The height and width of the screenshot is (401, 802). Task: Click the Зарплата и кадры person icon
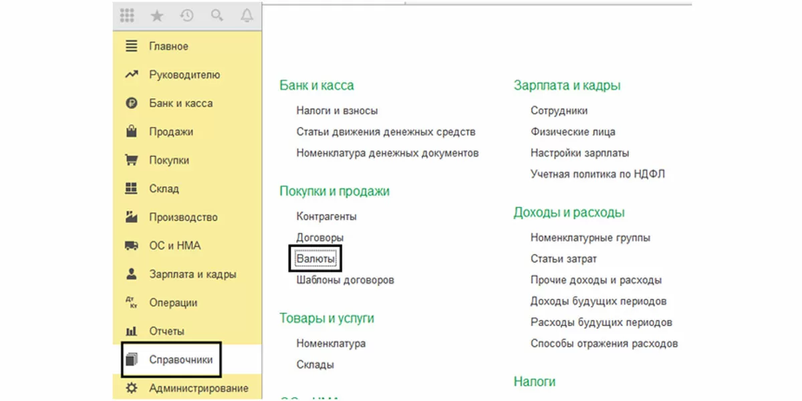(132, 274)
